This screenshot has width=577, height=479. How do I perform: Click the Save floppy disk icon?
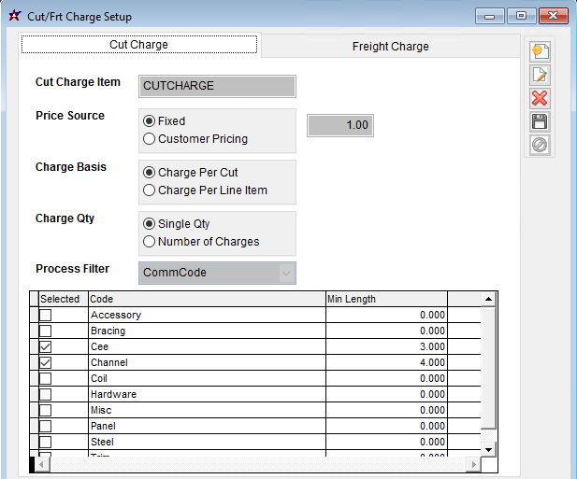[x=540, y=122]
